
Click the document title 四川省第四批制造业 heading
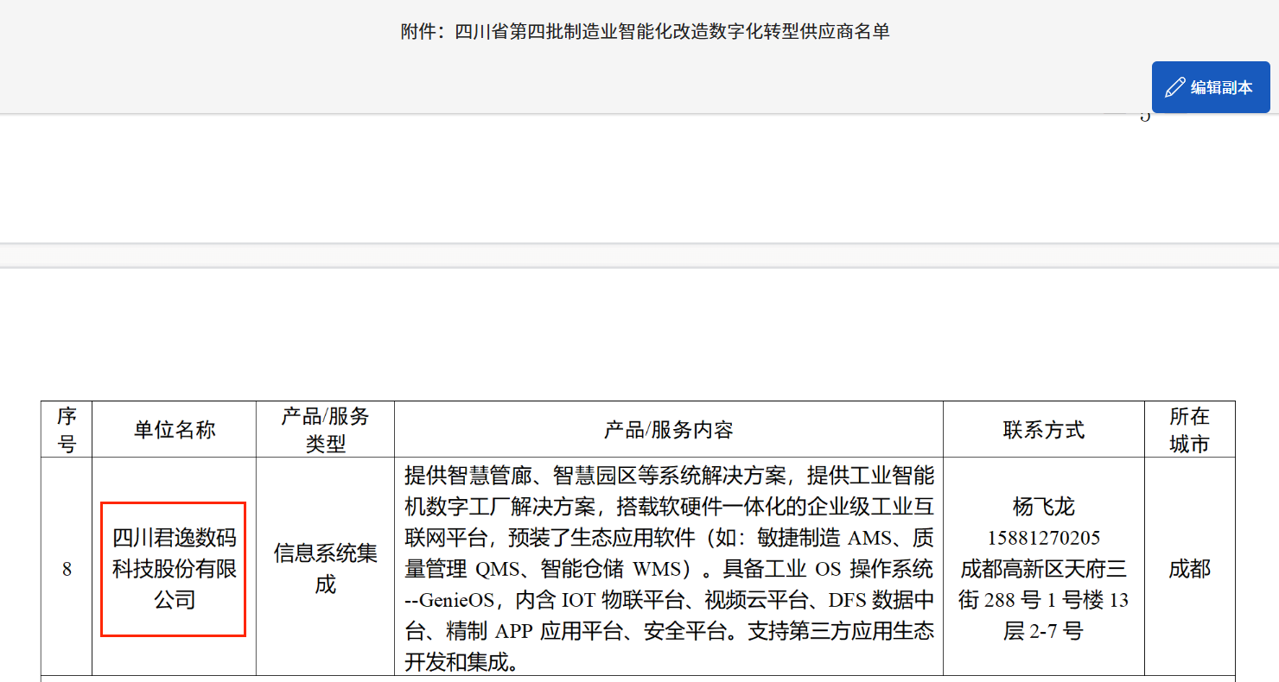pos(645,32)
